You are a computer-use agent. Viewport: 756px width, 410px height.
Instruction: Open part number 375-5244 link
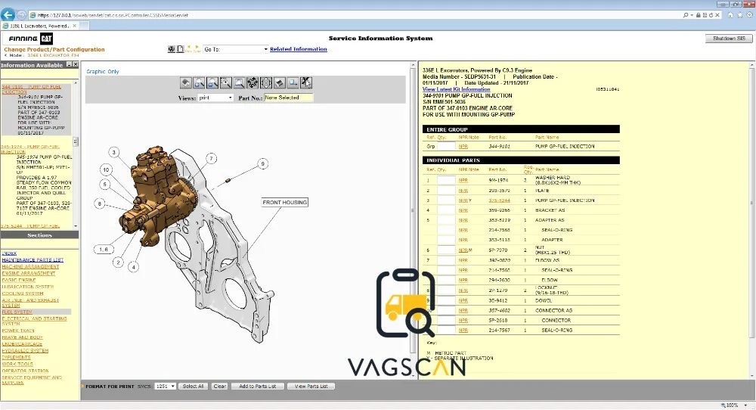499,200
